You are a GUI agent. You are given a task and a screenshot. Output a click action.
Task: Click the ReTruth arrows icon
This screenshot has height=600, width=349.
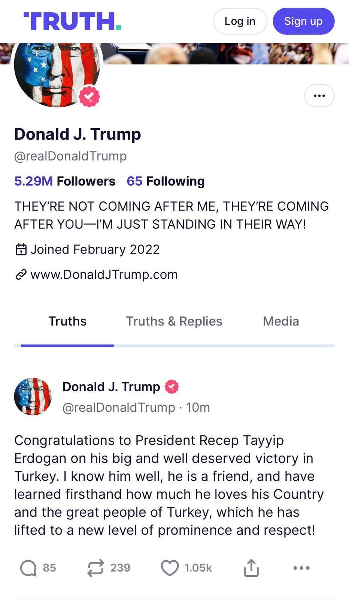pyautogui.click(x=95, y=568)
